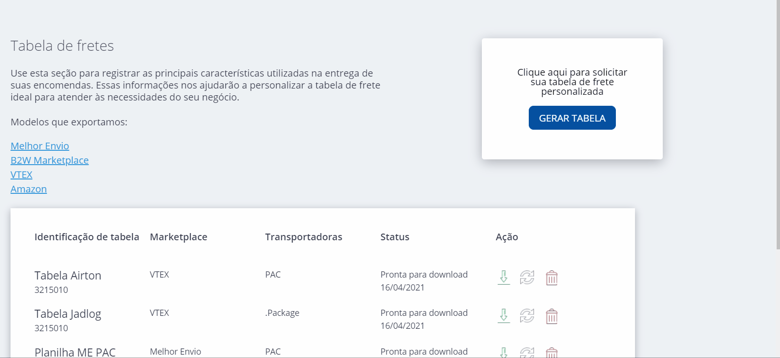Click the Identificação de tabela column header
The image size is (780, 358).
(87, 237)
